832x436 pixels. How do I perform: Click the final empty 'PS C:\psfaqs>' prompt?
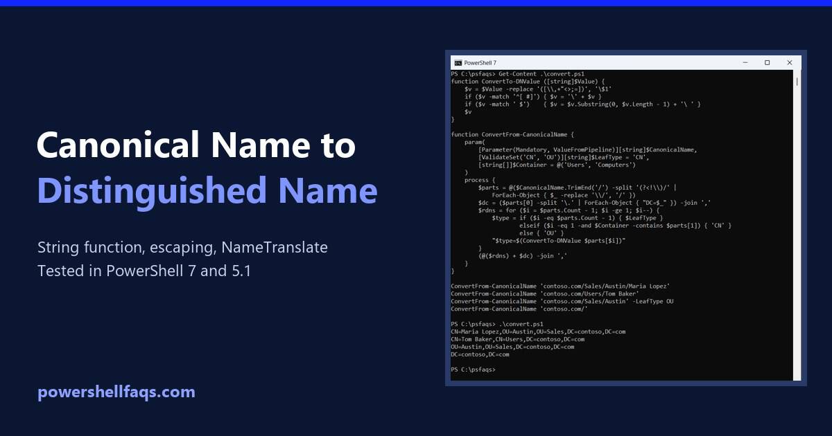[473, 370]
